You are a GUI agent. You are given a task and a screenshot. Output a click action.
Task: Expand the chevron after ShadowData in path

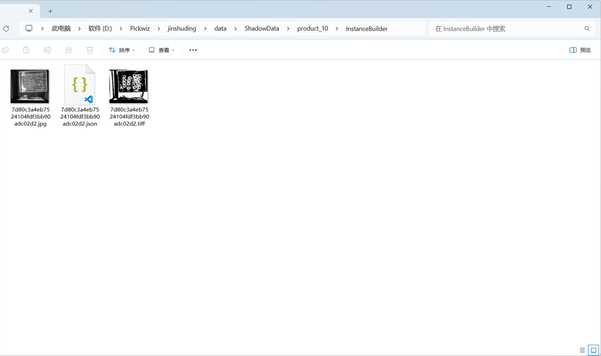tap(288, 29)
